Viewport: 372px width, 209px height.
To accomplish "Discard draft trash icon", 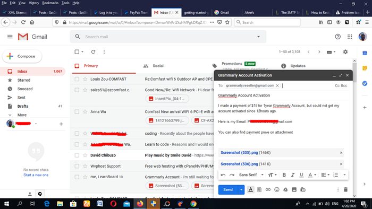I will 345,189.
